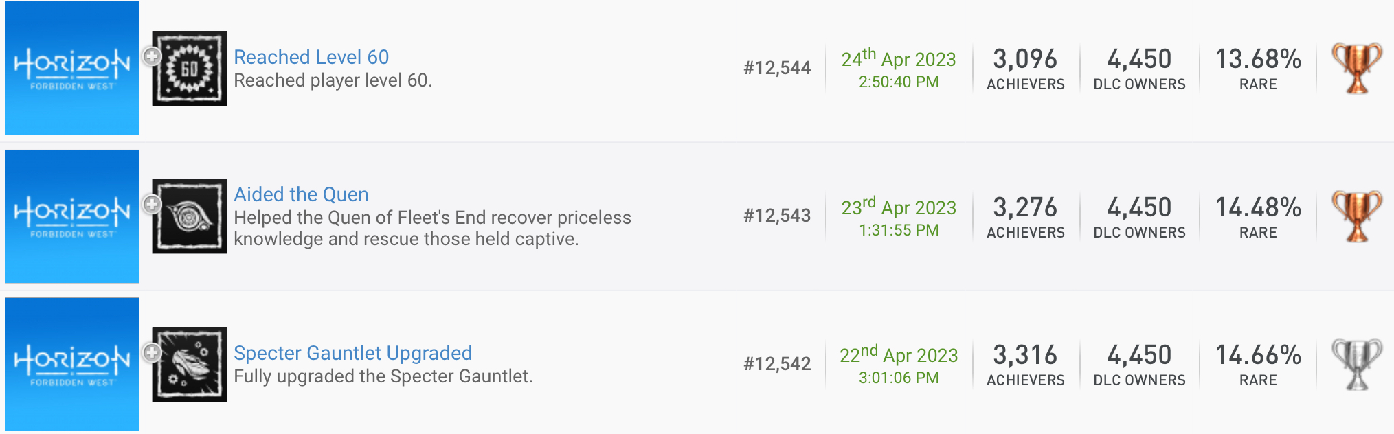Click the Reached Level 60 trophy icon
This screenshot has width=1394, height=434.
point(190,68)
